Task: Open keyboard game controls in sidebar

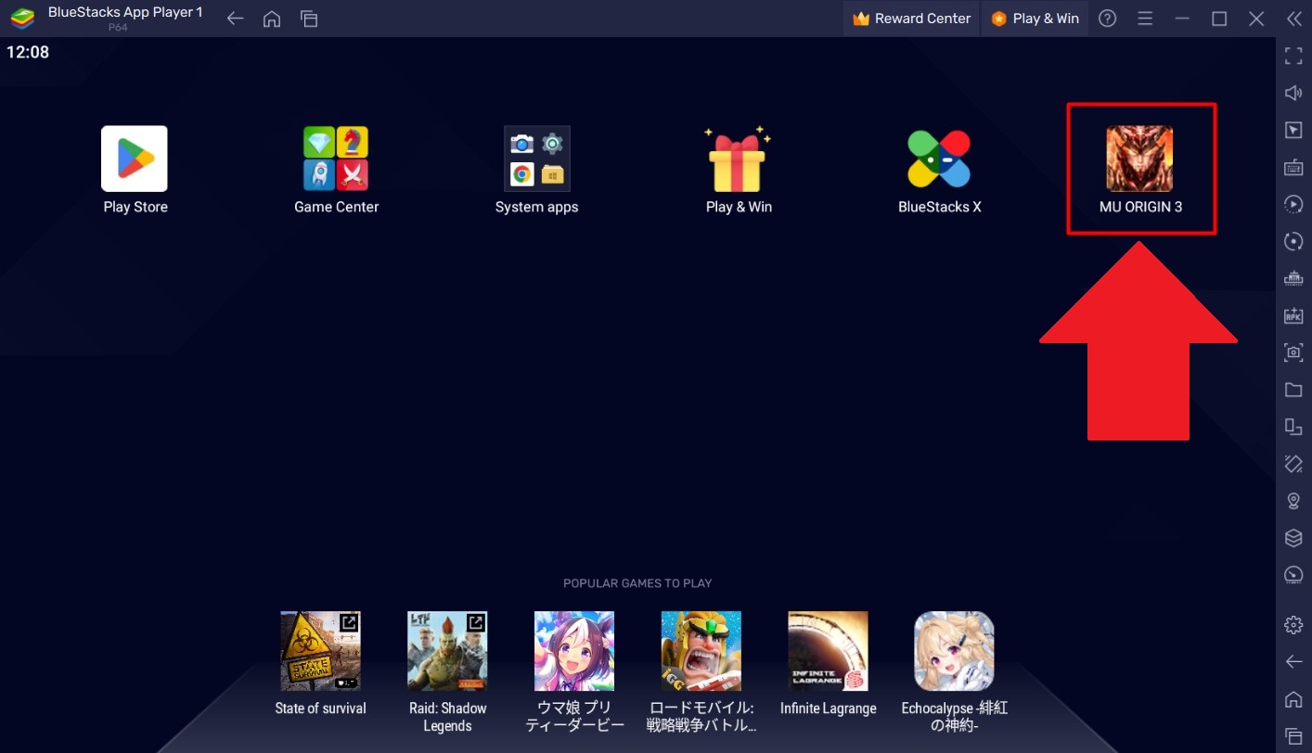Action: coord(1293,167)
